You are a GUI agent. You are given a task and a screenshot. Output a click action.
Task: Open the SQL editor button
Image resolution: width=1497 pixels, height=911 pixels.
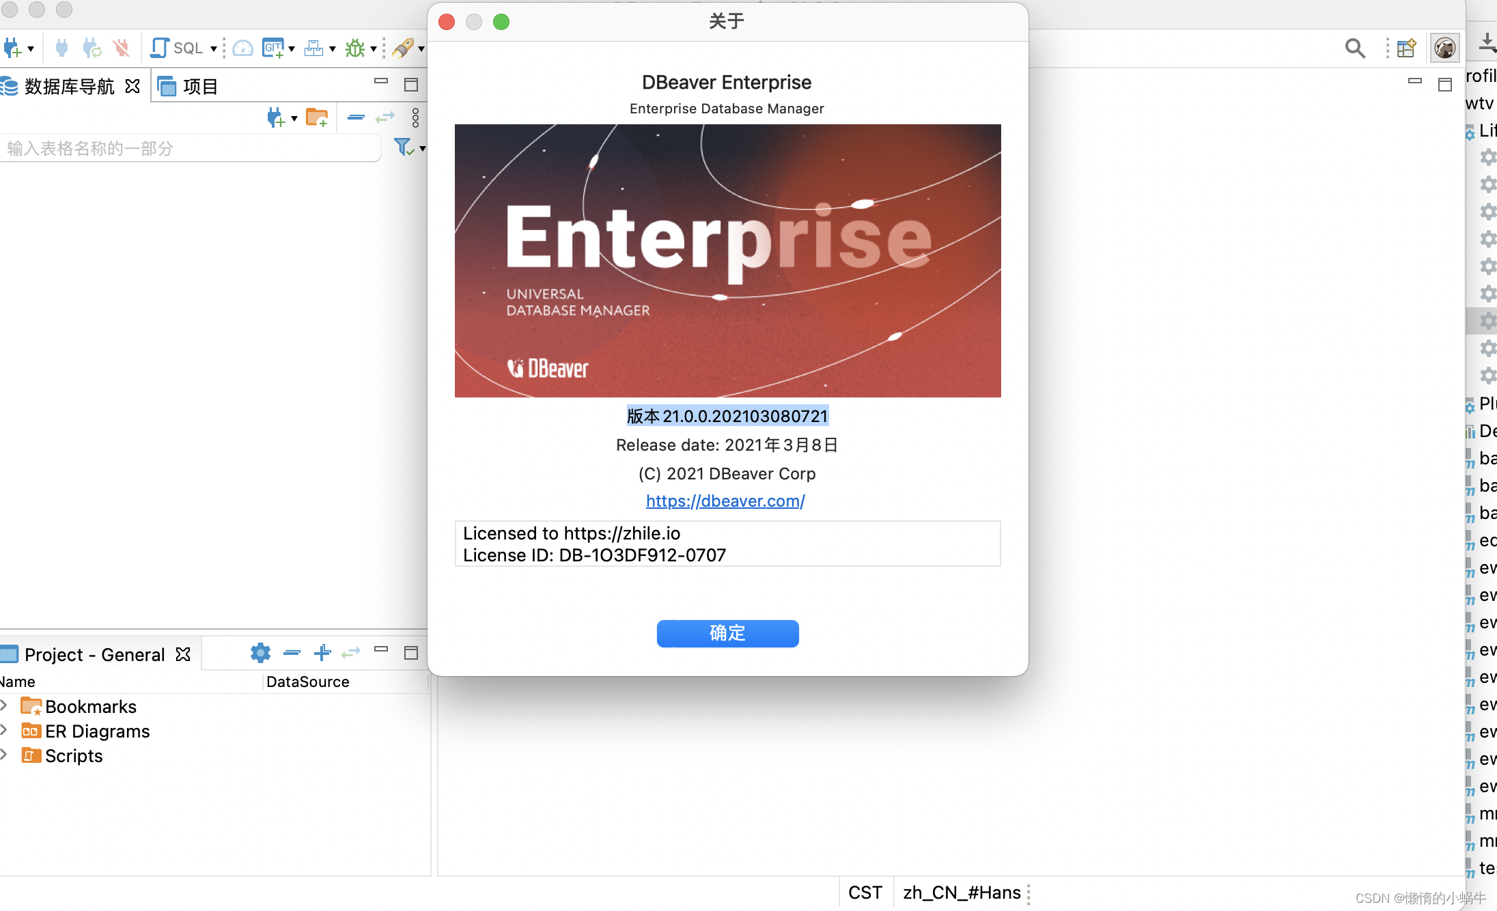point(177,48)
